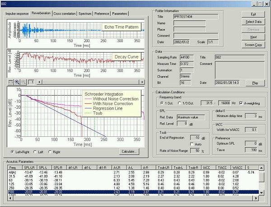The height and width of the screenshot is (207, 271).
Task: Select the All(A) row in table
Action: pos(133,172)
